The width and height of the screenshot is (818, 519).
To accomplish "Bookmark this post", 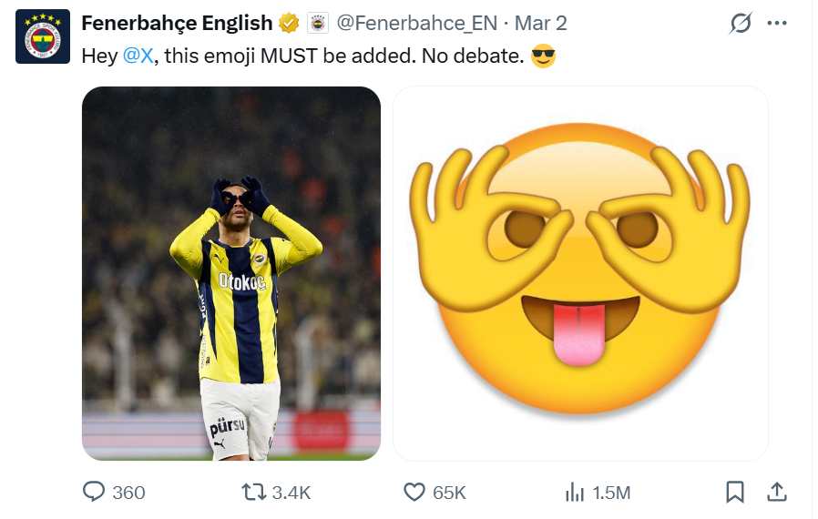I will pos(734,492).
